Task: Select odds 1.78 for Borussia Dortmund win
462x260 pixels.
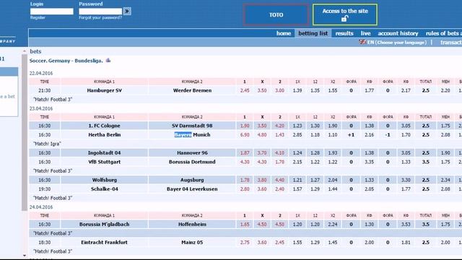Action: 279,162
